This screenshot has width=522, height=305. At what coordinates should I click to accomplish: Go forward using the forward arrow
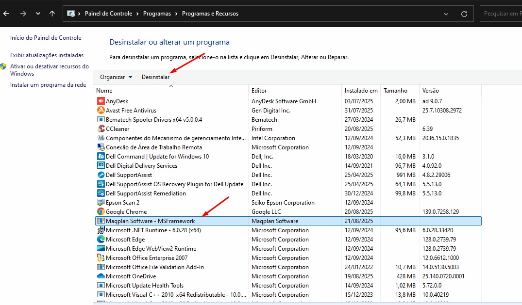click(23, 14)
